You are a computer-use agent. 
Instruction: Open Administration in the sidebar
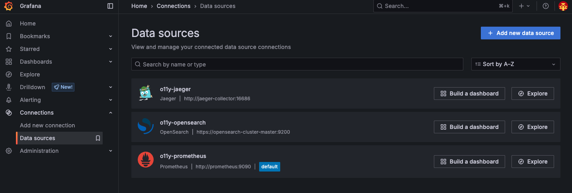[39, 151]
